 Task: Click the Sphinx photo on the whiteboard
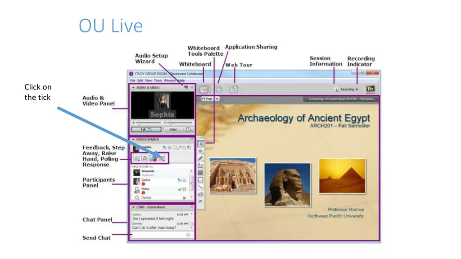point(287,184)
